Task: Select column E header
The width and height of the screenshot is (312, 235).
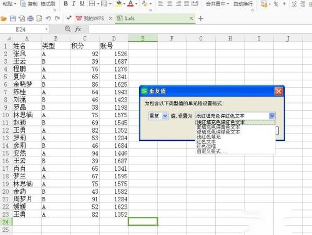Action: pyautogui.click(x=143, y=38)
